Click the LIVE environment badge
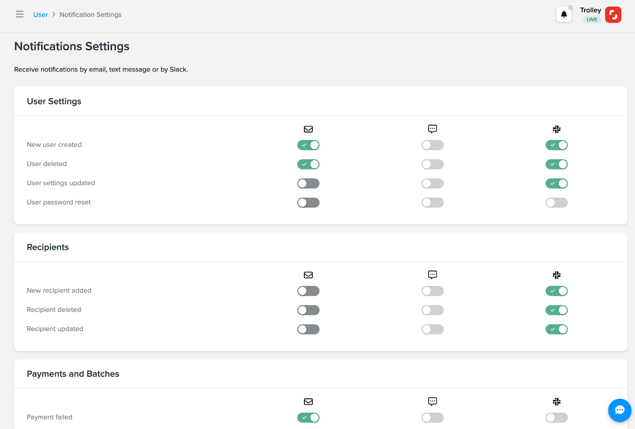Viewport: 635px width, 429px height. [591, 19]
